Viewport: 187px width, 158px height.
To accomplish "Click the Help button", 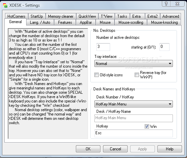I will (170, 149).
